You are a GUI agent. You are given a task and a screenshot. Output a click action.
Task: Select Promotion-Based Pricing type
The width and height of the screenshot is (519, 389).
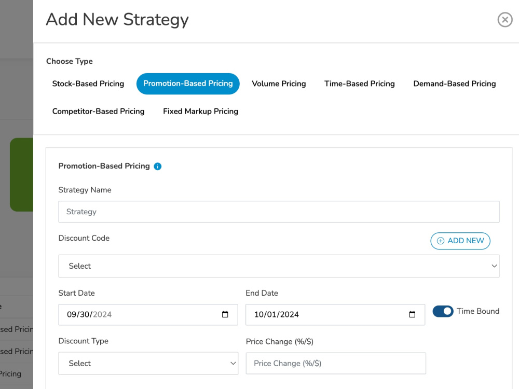pos(188,84)
